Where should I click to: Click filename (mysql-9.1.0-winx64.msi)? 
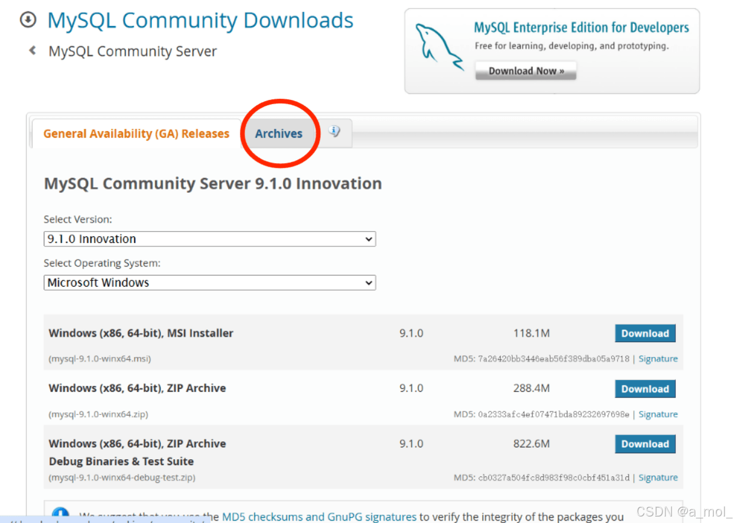(100, 359)
